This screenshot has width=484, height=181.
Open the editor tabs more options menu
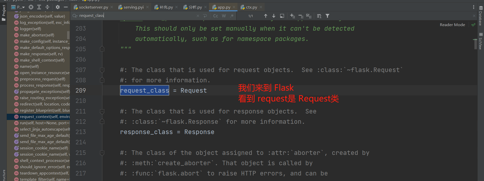click(x=474, y=7)
